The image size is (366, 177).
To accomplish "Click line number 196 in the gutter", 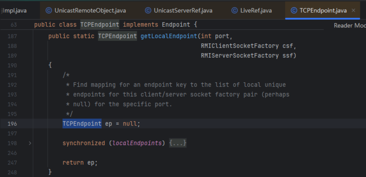I will click(x=12, y=124).
